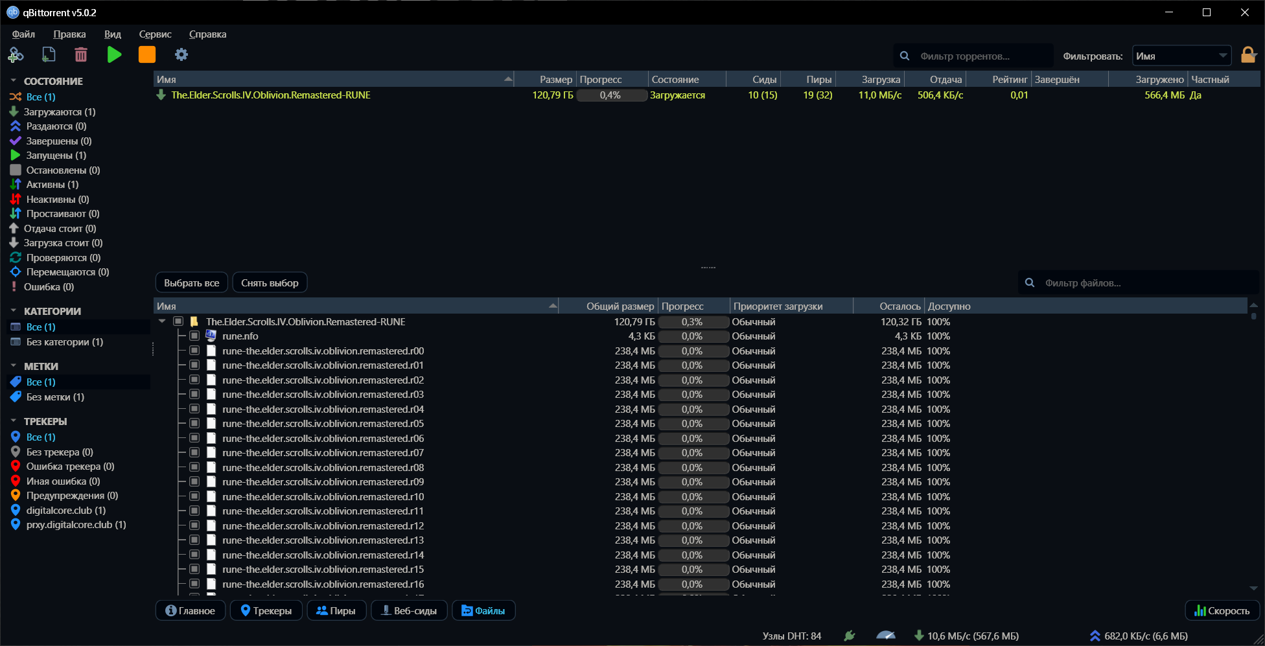This screenshot has height=646, width=1265.
Task: Collapse the СОСТОЯНИЕ sidebar section
Action: click(14, 81)
